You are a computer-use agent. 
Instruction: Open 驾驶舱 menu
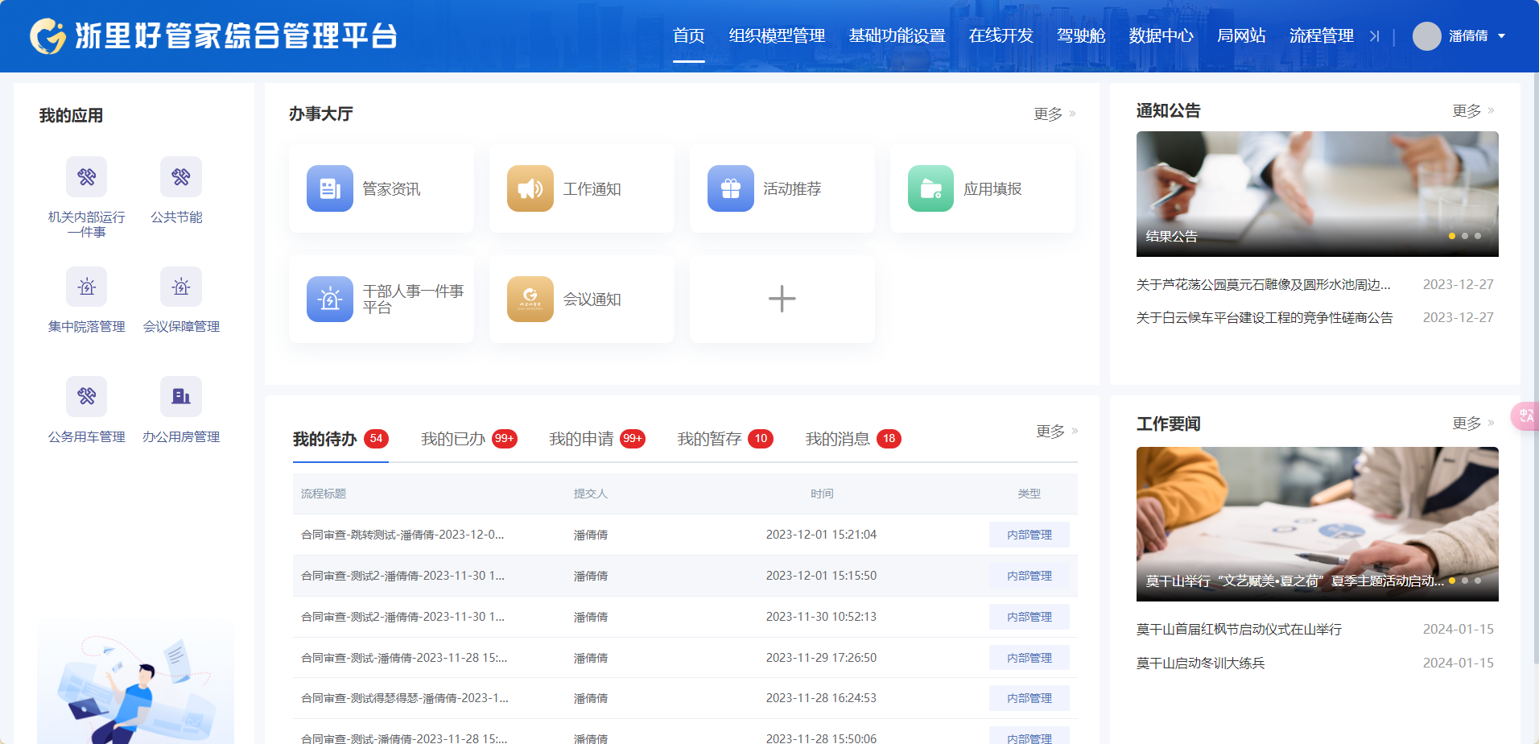pos(1081,36)
